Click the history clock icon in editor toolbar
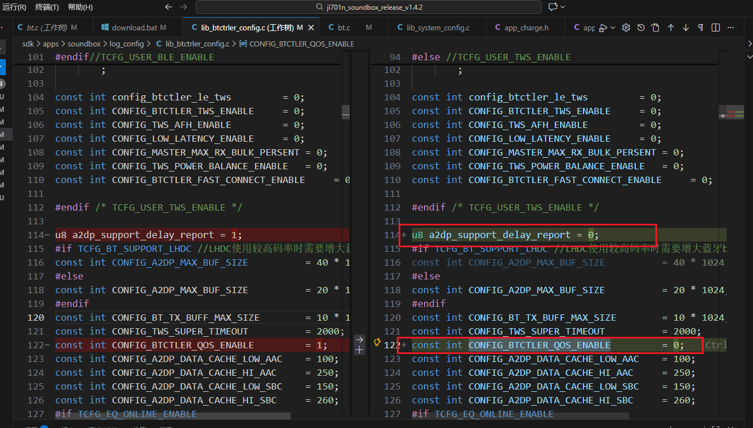 pyautogui.click(x=641, y=28)
